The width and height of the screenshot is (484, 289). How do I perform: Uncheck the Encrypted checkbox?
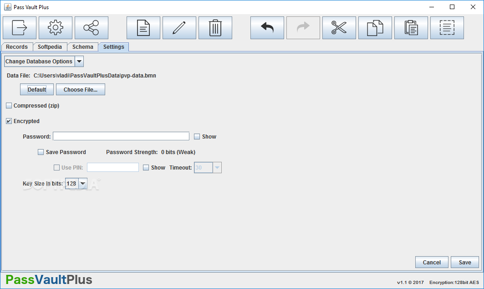(9, 121)
